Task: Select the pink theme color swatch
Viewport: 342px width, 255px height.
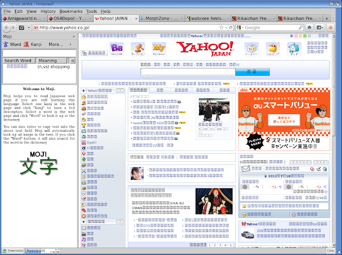Action: pos(296,36)
